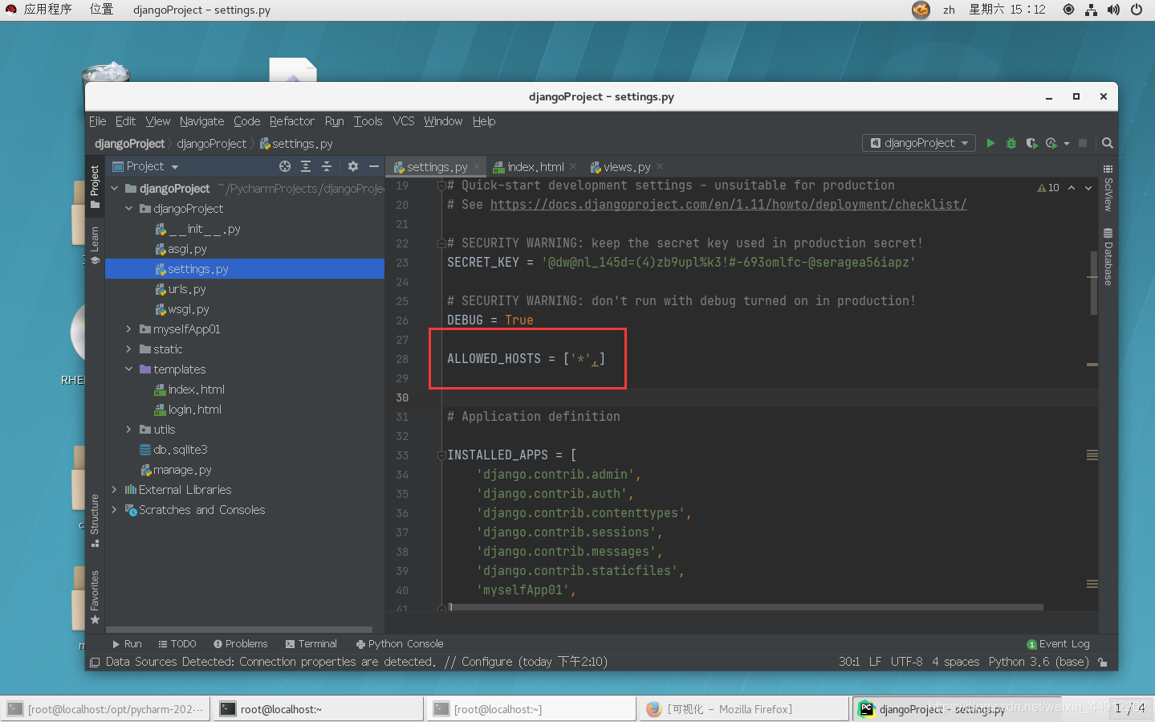The height and width of the screenshot is (722, 1155).
Task: Go to next highlighted error arrow
Action: (1088, 188)
